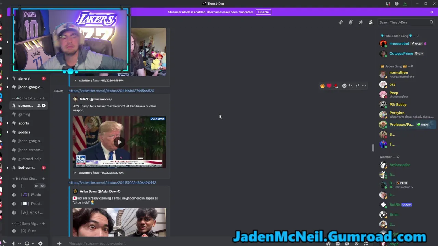Open mooserobot's member profile
The image size is (438, 246).
point(407,44)
